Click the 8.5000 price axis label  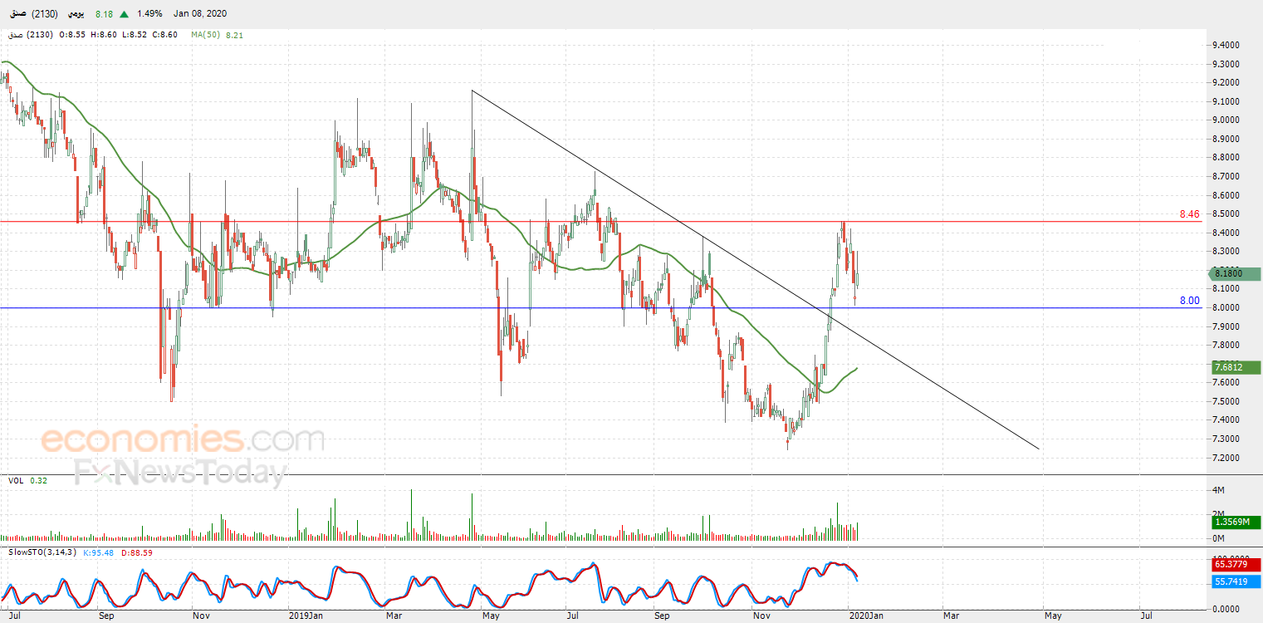pyautogui.click(x=1227, y=213)
